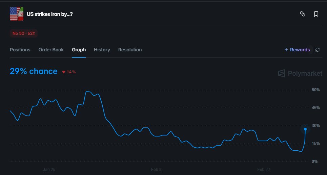Click the 60% axis label
327x175 pixels.
coord(315,90)
